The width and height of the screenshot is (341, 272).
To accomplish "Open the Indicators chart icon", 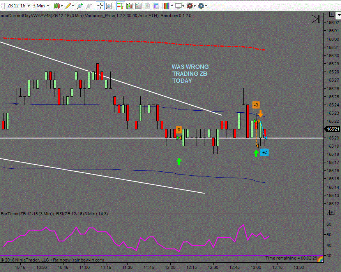I will (x=138, y=6).
